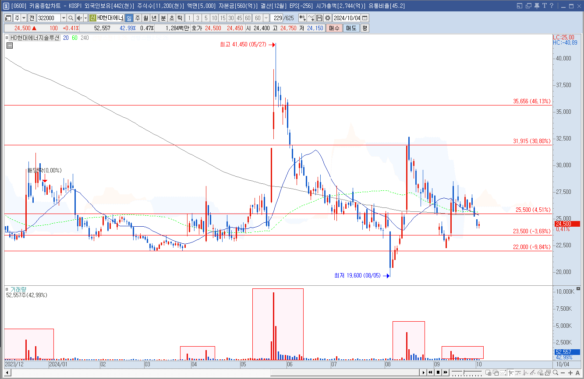Viewport: 584px width, 379px height.
Task: Click the window layout icon in title bar
Action: click(520, 6)
